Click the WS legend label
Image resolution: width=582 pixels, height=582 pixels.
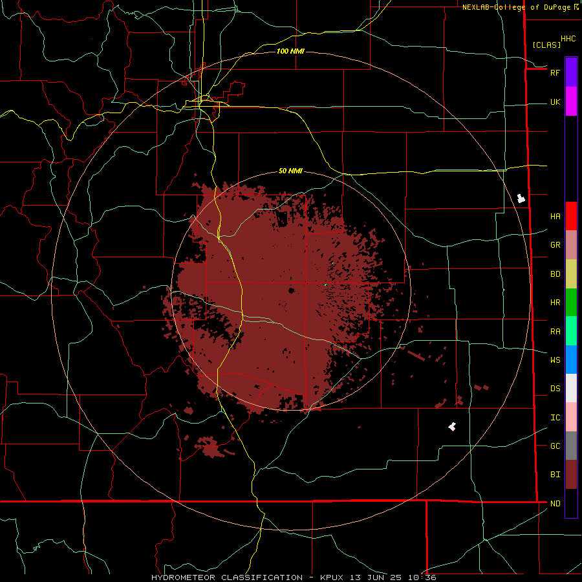(555, 360)
